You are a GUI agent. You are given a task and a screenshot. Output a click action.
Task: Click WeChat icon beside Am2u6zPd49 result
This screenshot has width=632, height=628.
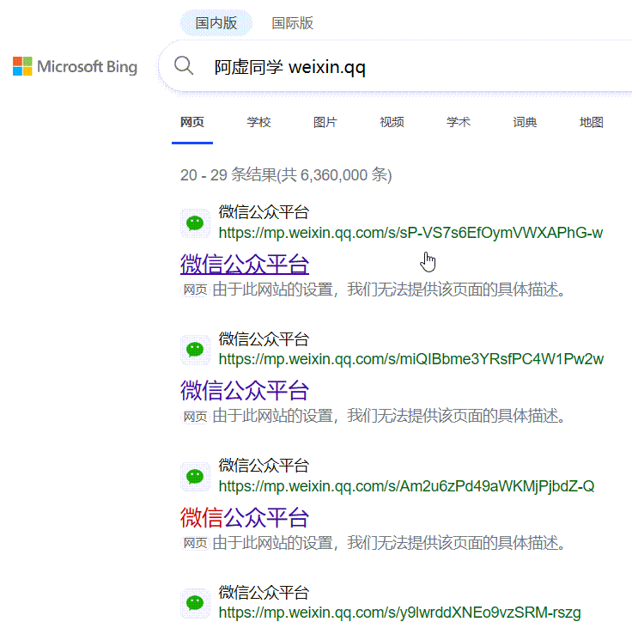[195, 476]
